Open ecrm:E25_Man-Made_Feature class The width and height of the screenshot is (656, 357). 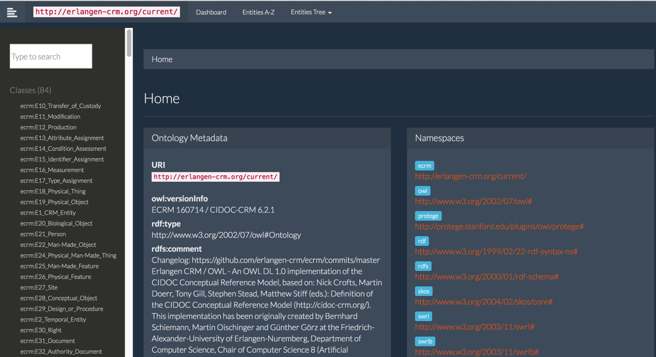click(x=60, y=266)
